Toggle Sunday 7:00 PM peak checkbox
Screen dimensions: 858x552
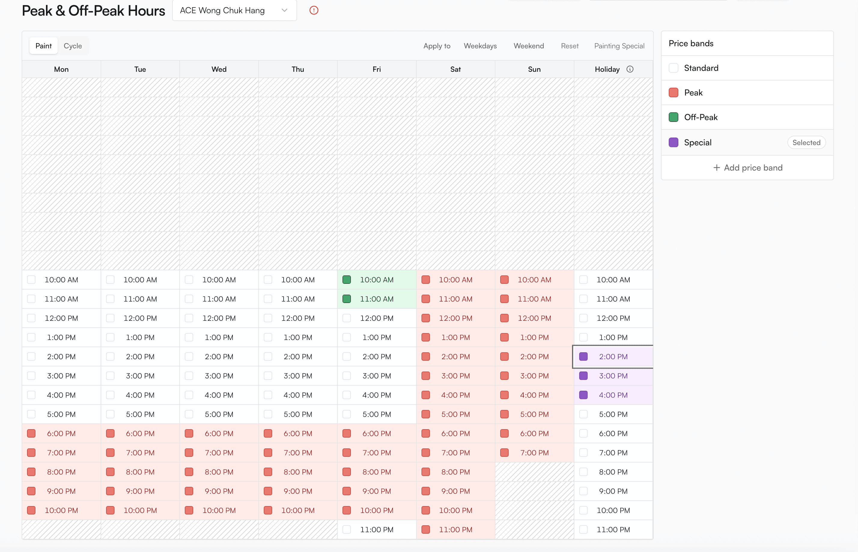pos(504,453)
